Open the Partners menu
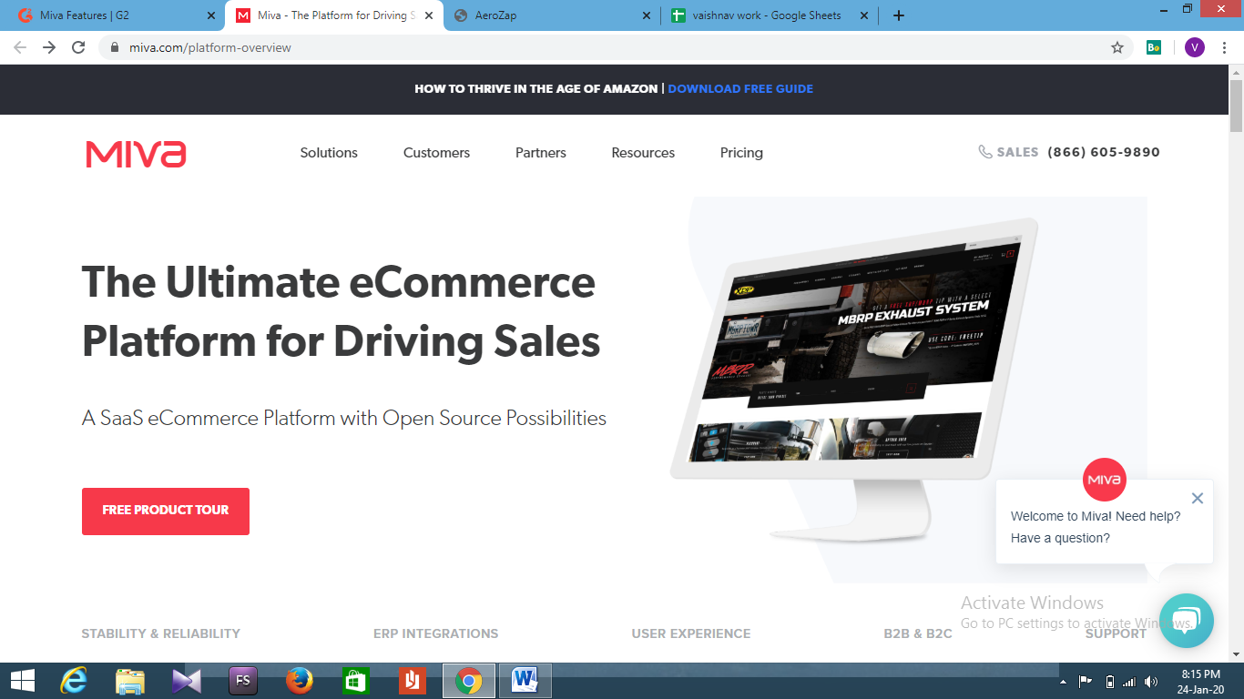Viewport: 1244px width, 699px height. (x=541, y=153)
